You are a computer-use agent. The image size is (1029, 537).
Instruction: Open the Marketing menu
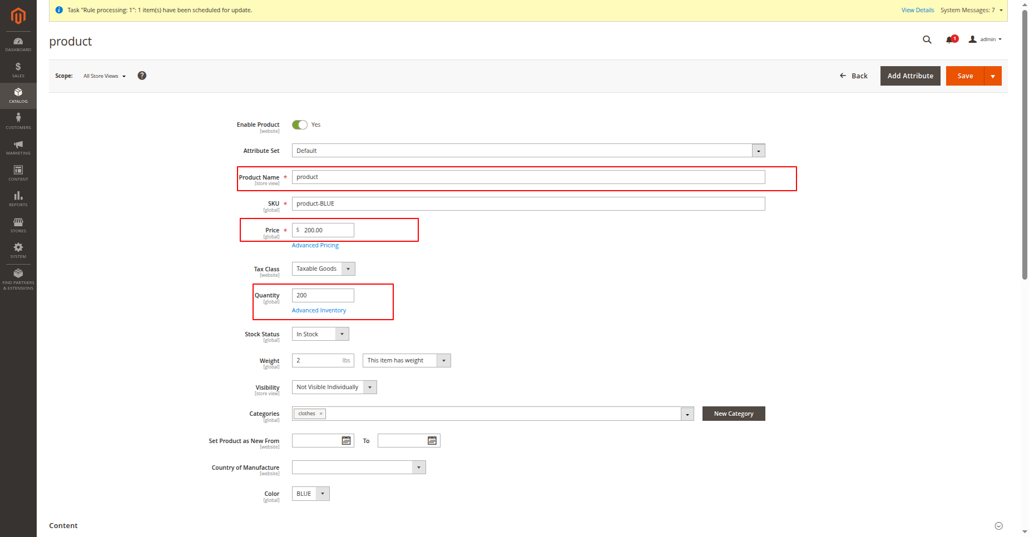click(18, 148)
